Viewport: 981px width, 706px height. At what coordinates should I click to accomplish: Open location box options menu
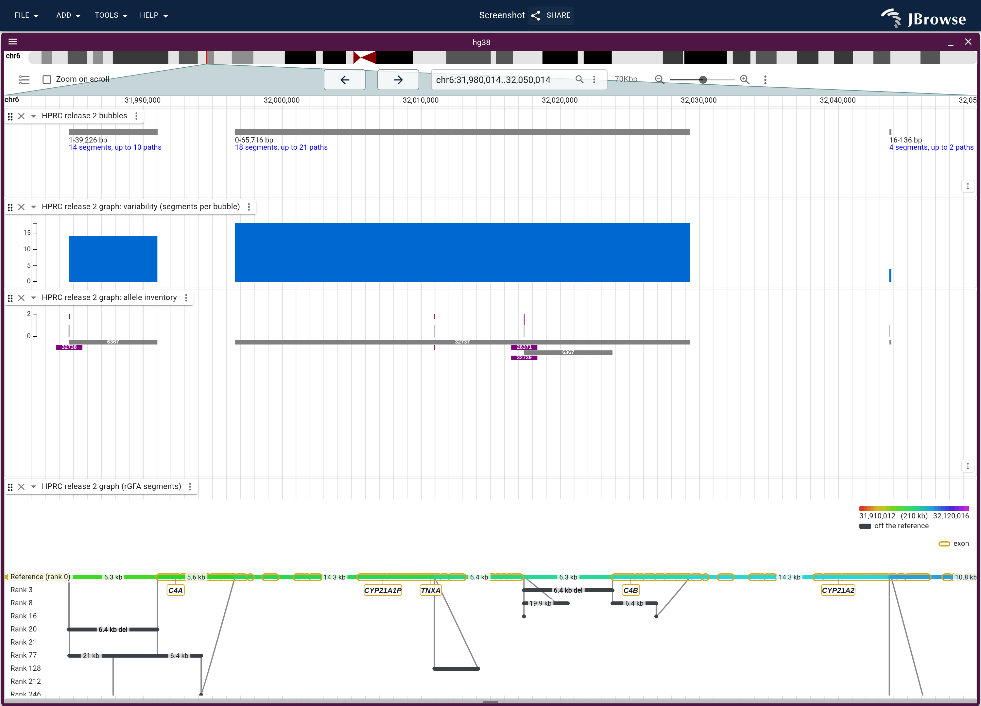click(594, 79)
